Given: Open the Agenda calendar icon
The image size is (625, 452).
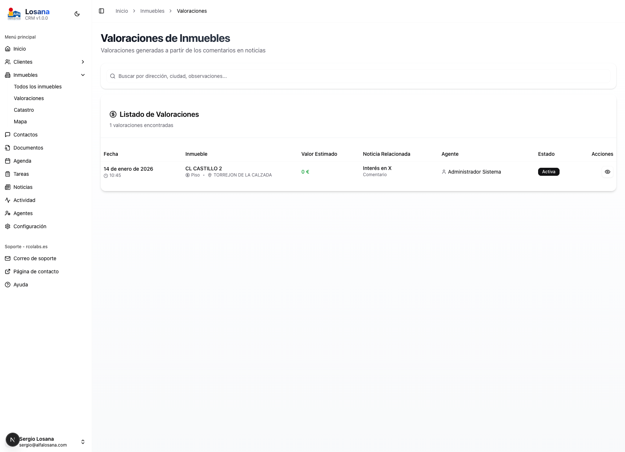Looking at the screenshot, I should [8, 161].
